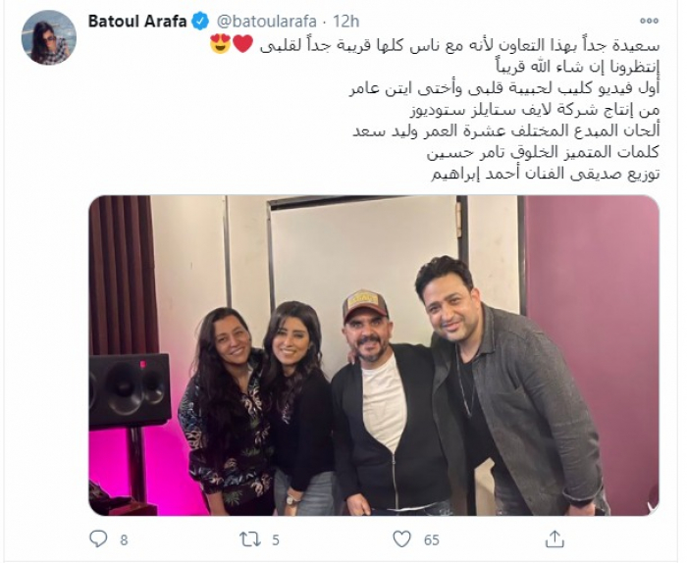Image resolution: width=687 pixels, height=563 pixels.
Task: Retweet this post using the arrows icon
Action: coord(250,539)
